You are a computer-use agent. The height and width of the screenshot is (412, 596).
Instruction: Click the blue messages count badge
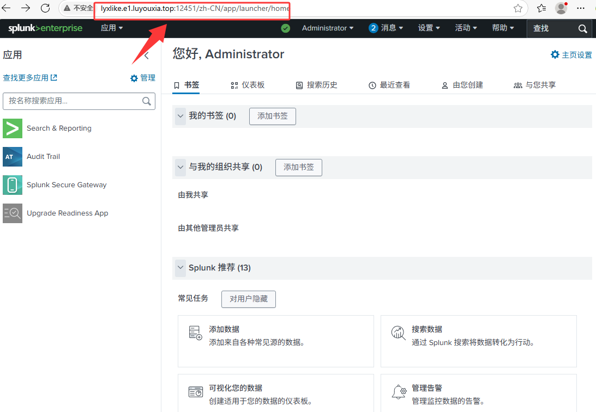point(374,28)
